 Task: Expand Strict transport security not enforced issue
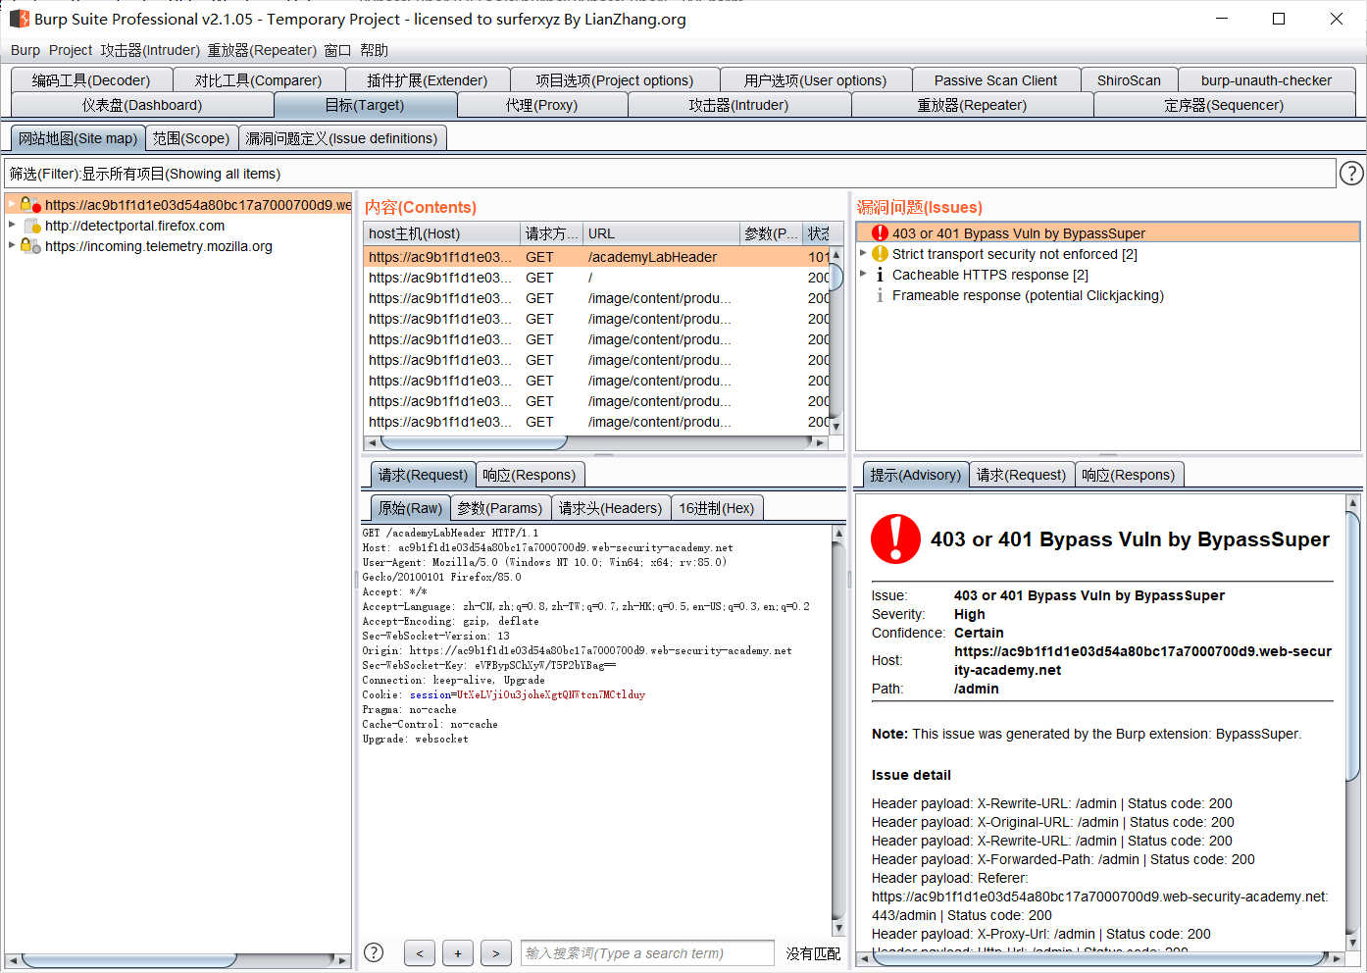[863, 253]
